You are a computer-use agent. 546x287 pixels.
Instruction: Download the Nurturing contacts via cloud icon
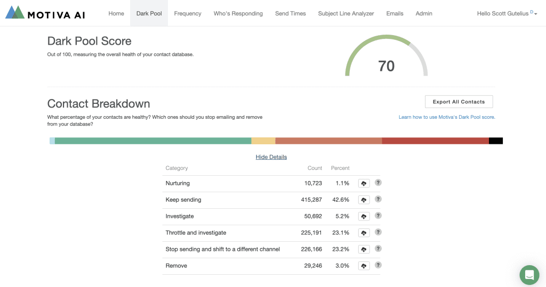364,183
